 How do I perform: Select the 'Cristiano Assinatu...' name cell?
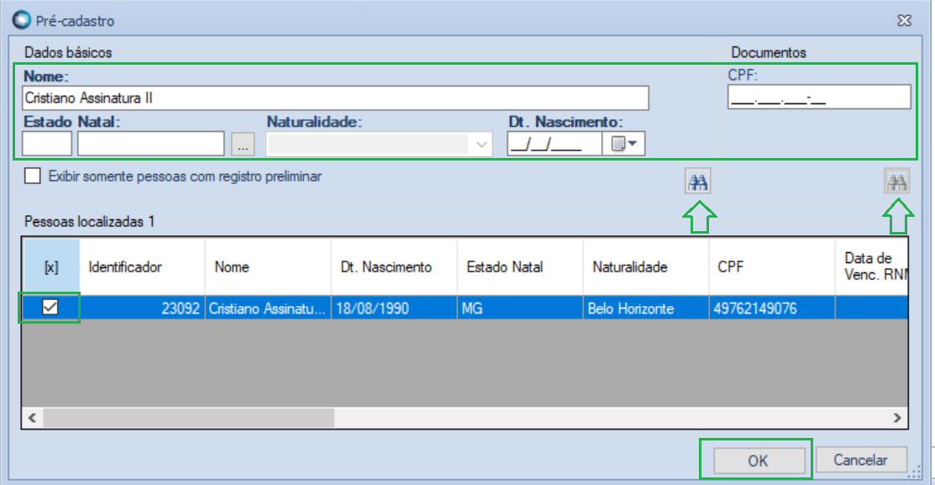268,308
